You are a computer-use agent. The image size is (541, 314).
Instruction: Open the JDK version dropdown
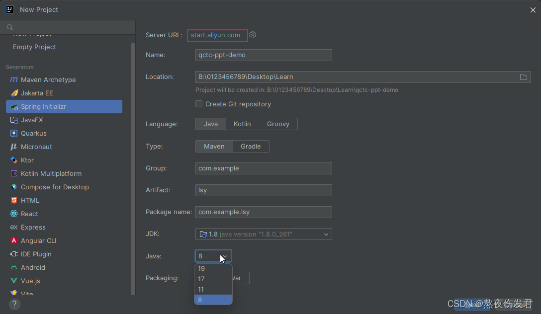pyautogui.click(x=326, y=234)
